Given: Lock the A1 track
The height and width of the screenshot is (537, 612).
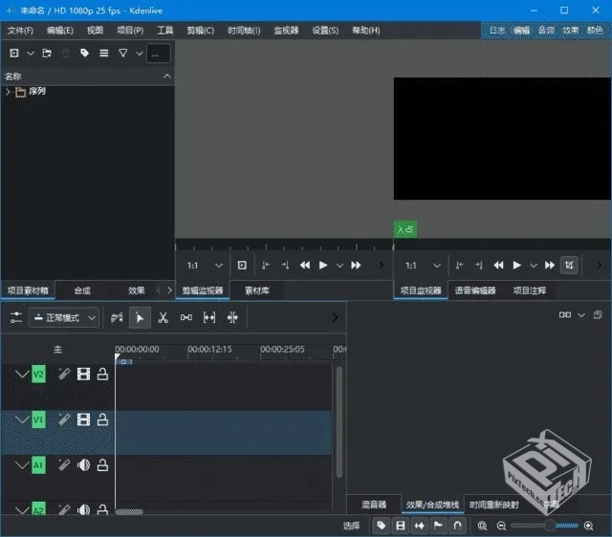Looking at the screenshot, I should [102, 464].
